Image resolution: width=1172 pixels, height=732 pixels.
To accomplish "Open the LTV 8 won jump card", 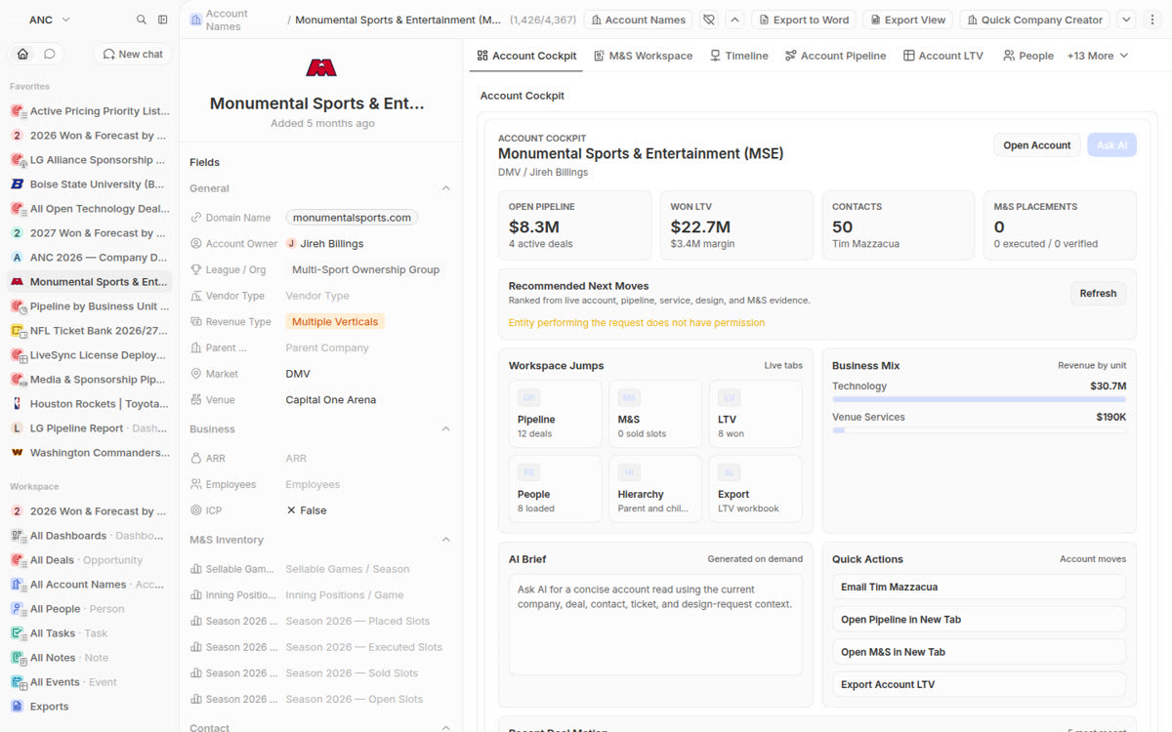I will [756, 414].
